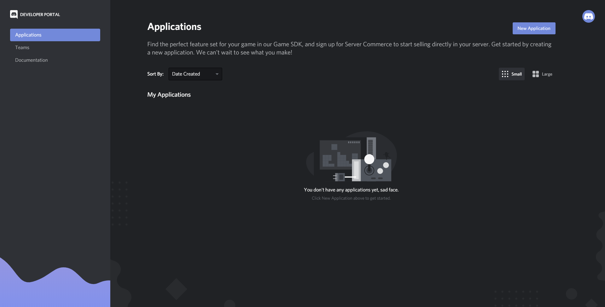Click the Applications page heading
The width and height of the screenshot is (605, 307).
[174, 27]
